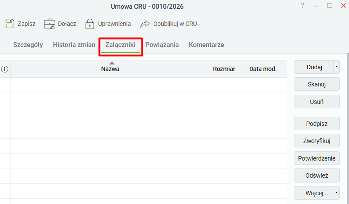Viewport: 349px width, 204px height.
Task: Go to the Powiązania tab
Action: tap(162, 45)
